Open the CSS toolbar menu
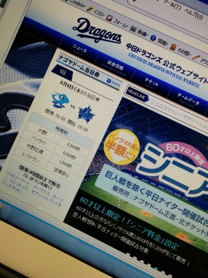208x278 pixels. click(99, 13)
